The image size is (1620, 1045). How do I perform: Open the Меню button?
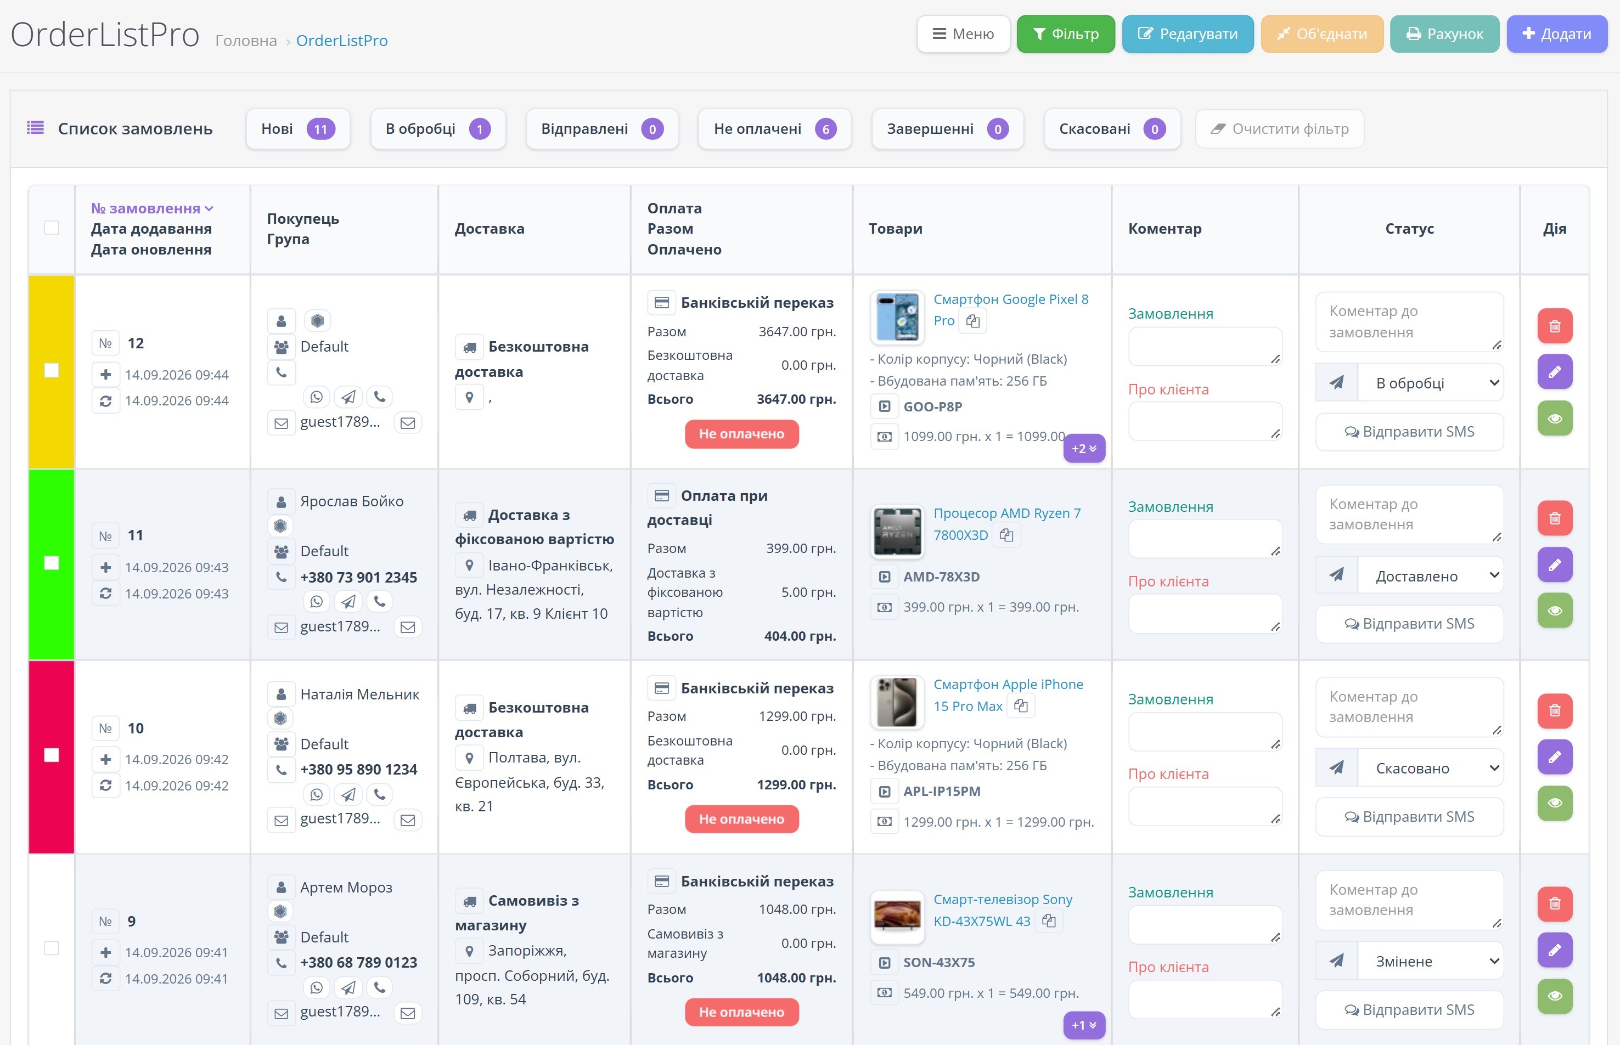click(x=963, y=34)
